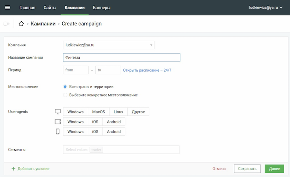290x177 pixels.
Task: Click the Сохранить button
Action: click(x=247, y=169)
